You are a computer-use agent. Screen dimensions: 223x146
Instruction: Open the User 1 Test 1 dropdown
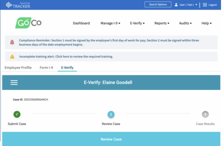pyautogui.click(x=188, y=5)
